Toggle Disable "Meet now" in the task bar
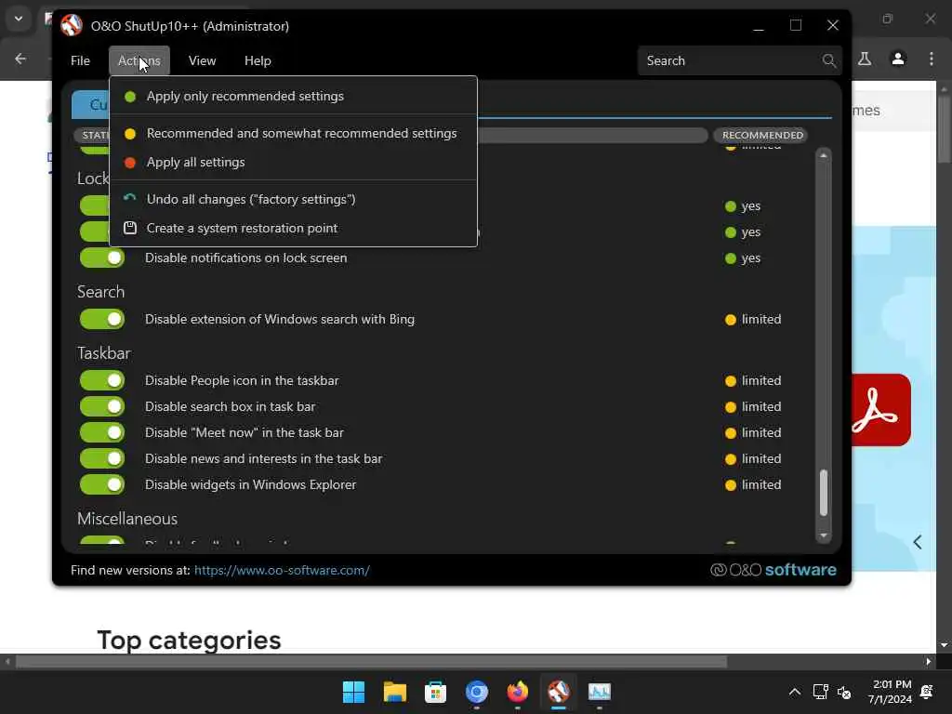Screen dimensions: 952x714 [x=102, y=432]
